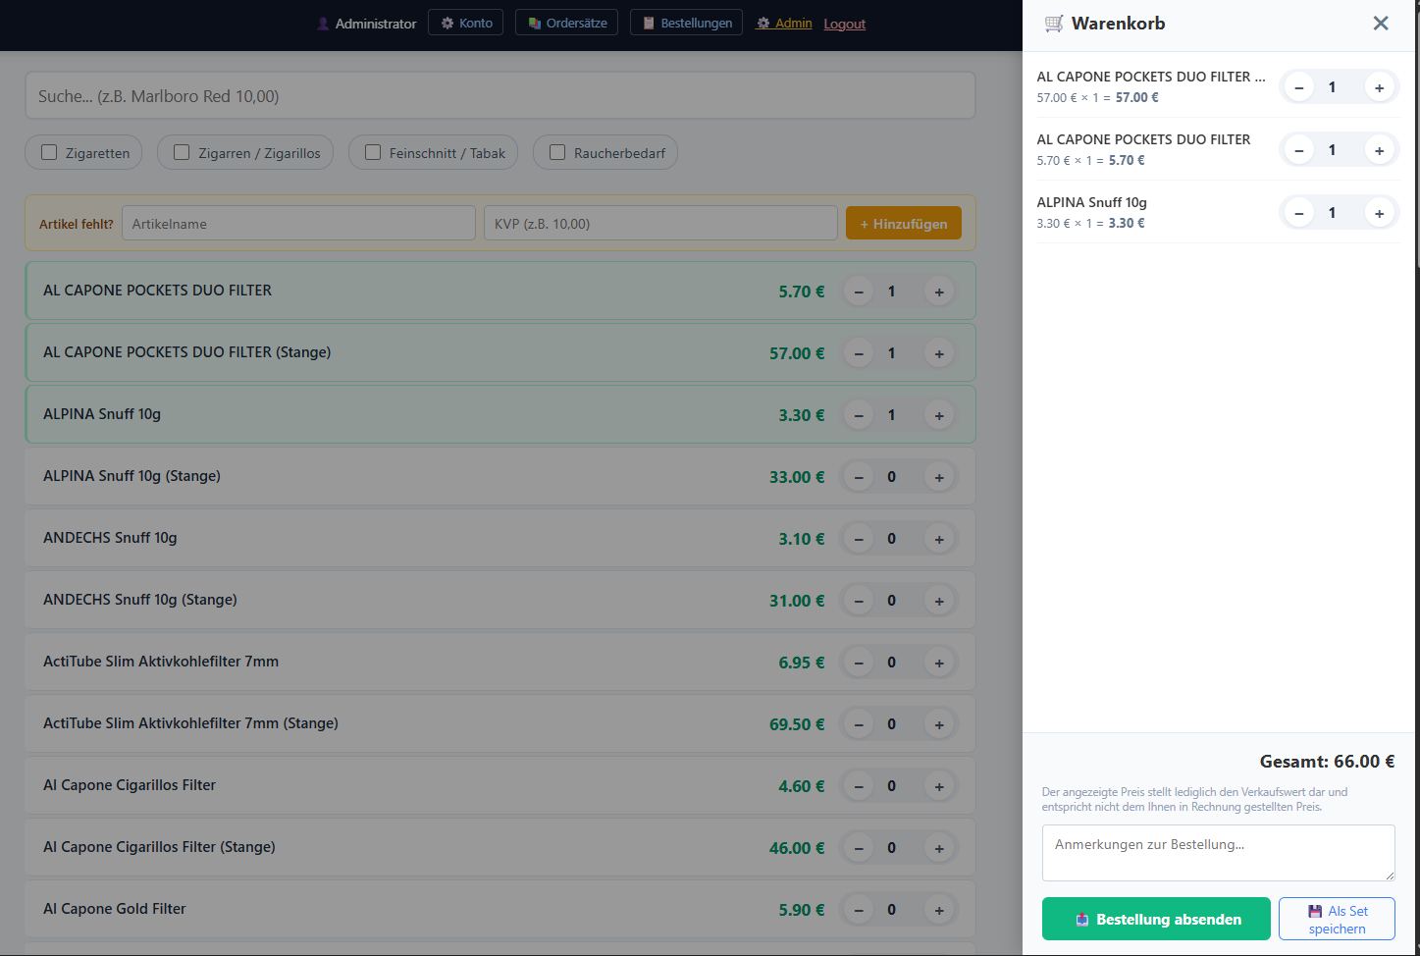
Task: Click plus for AL CAPONE POCKETS DUO FILTER (Stange)
Action: tap(939, 353)
